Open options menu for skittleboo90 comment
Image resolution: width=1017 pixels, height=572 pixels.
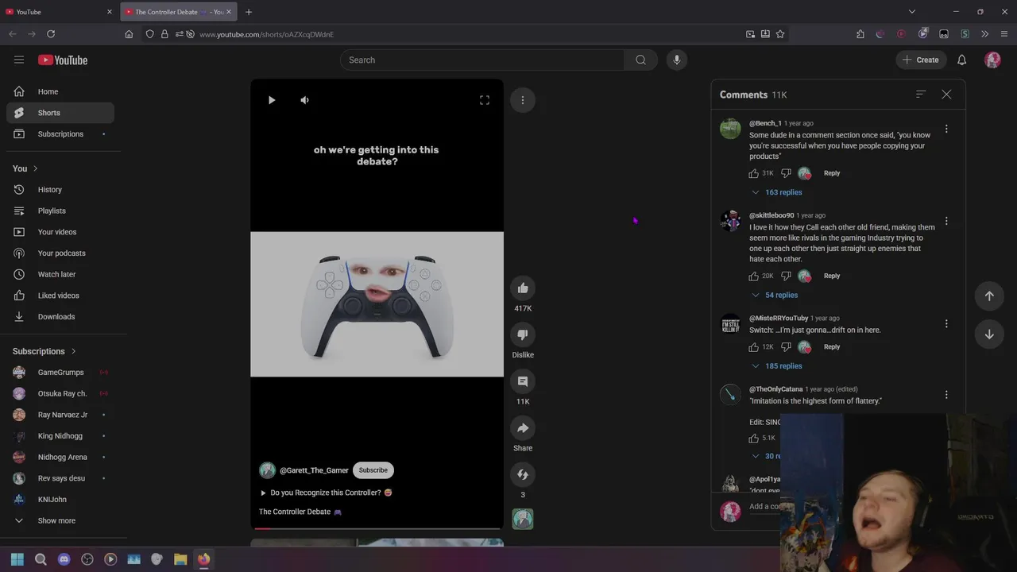point(946,221)
